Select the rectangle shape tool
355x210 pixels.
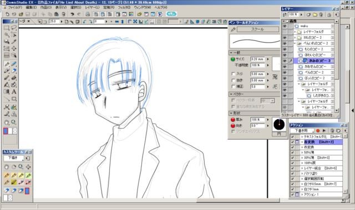click(x=14, y=99)
